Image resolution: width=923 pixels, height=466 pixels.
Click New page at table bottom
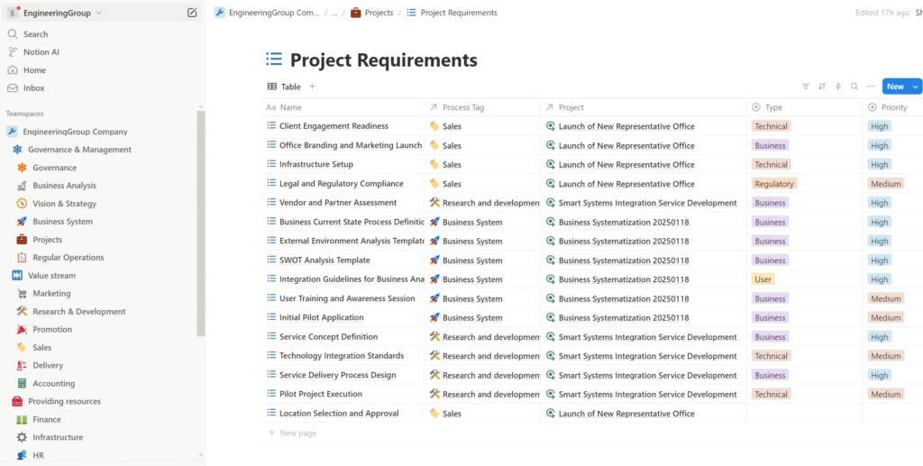(x=298, y=434)
